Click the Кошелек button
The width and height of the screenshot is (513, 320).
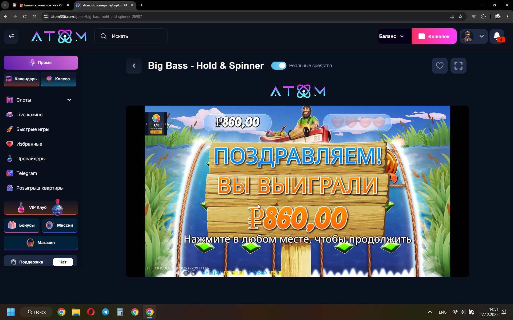pos(434,36)
